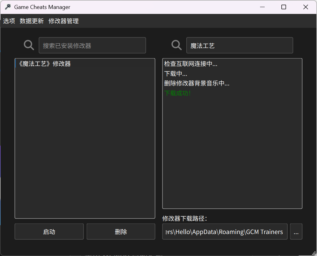Open the 修改器管理 menu
The height and width of the screenshot is (256, 317).
[63, 21]
